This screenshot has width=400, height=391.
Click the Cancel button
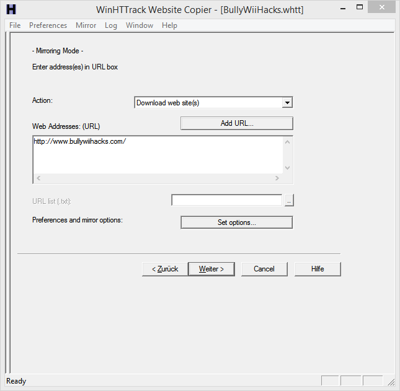(x=264, y=269)
